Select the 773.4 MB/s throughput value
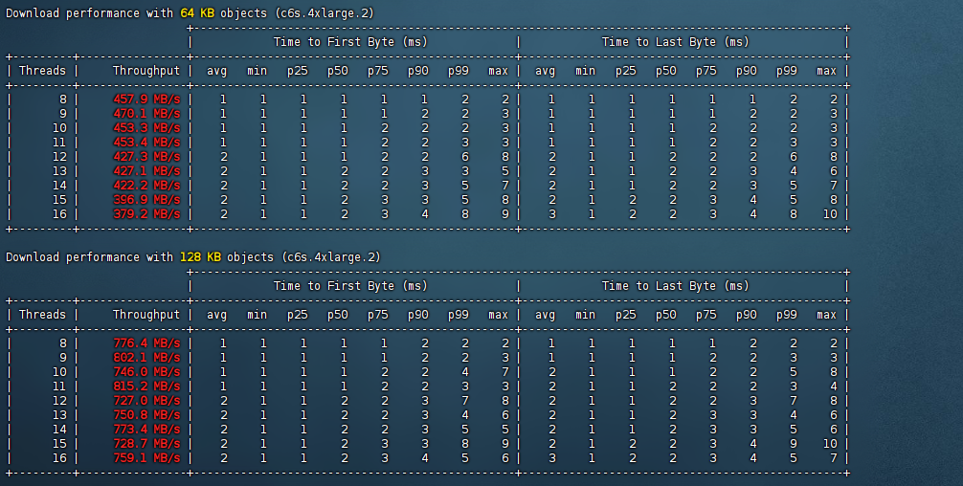963x486 pixels. tap(146, 429)
